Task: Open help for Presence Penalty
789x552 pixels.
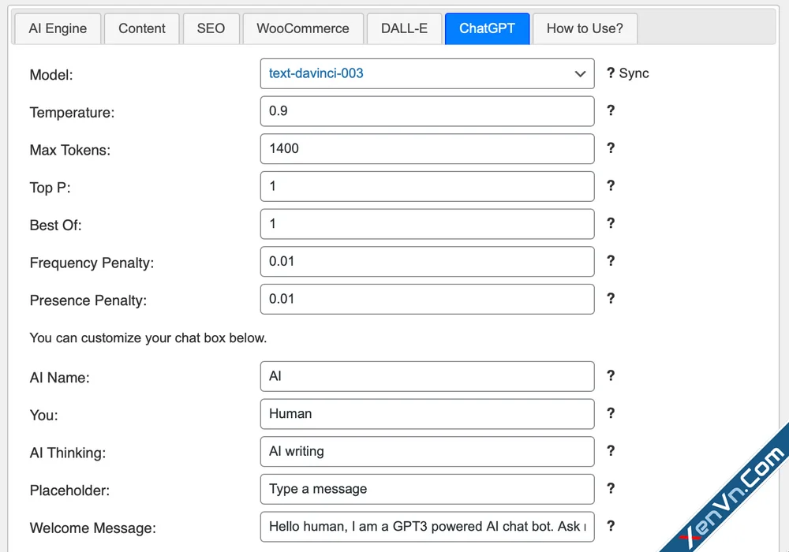Action: click(611, 299)
